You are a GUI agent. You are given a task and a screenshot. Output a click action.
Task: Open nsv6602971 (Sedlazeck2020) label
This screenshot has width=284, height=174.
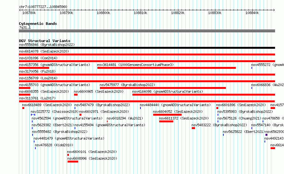pos(104,112)
